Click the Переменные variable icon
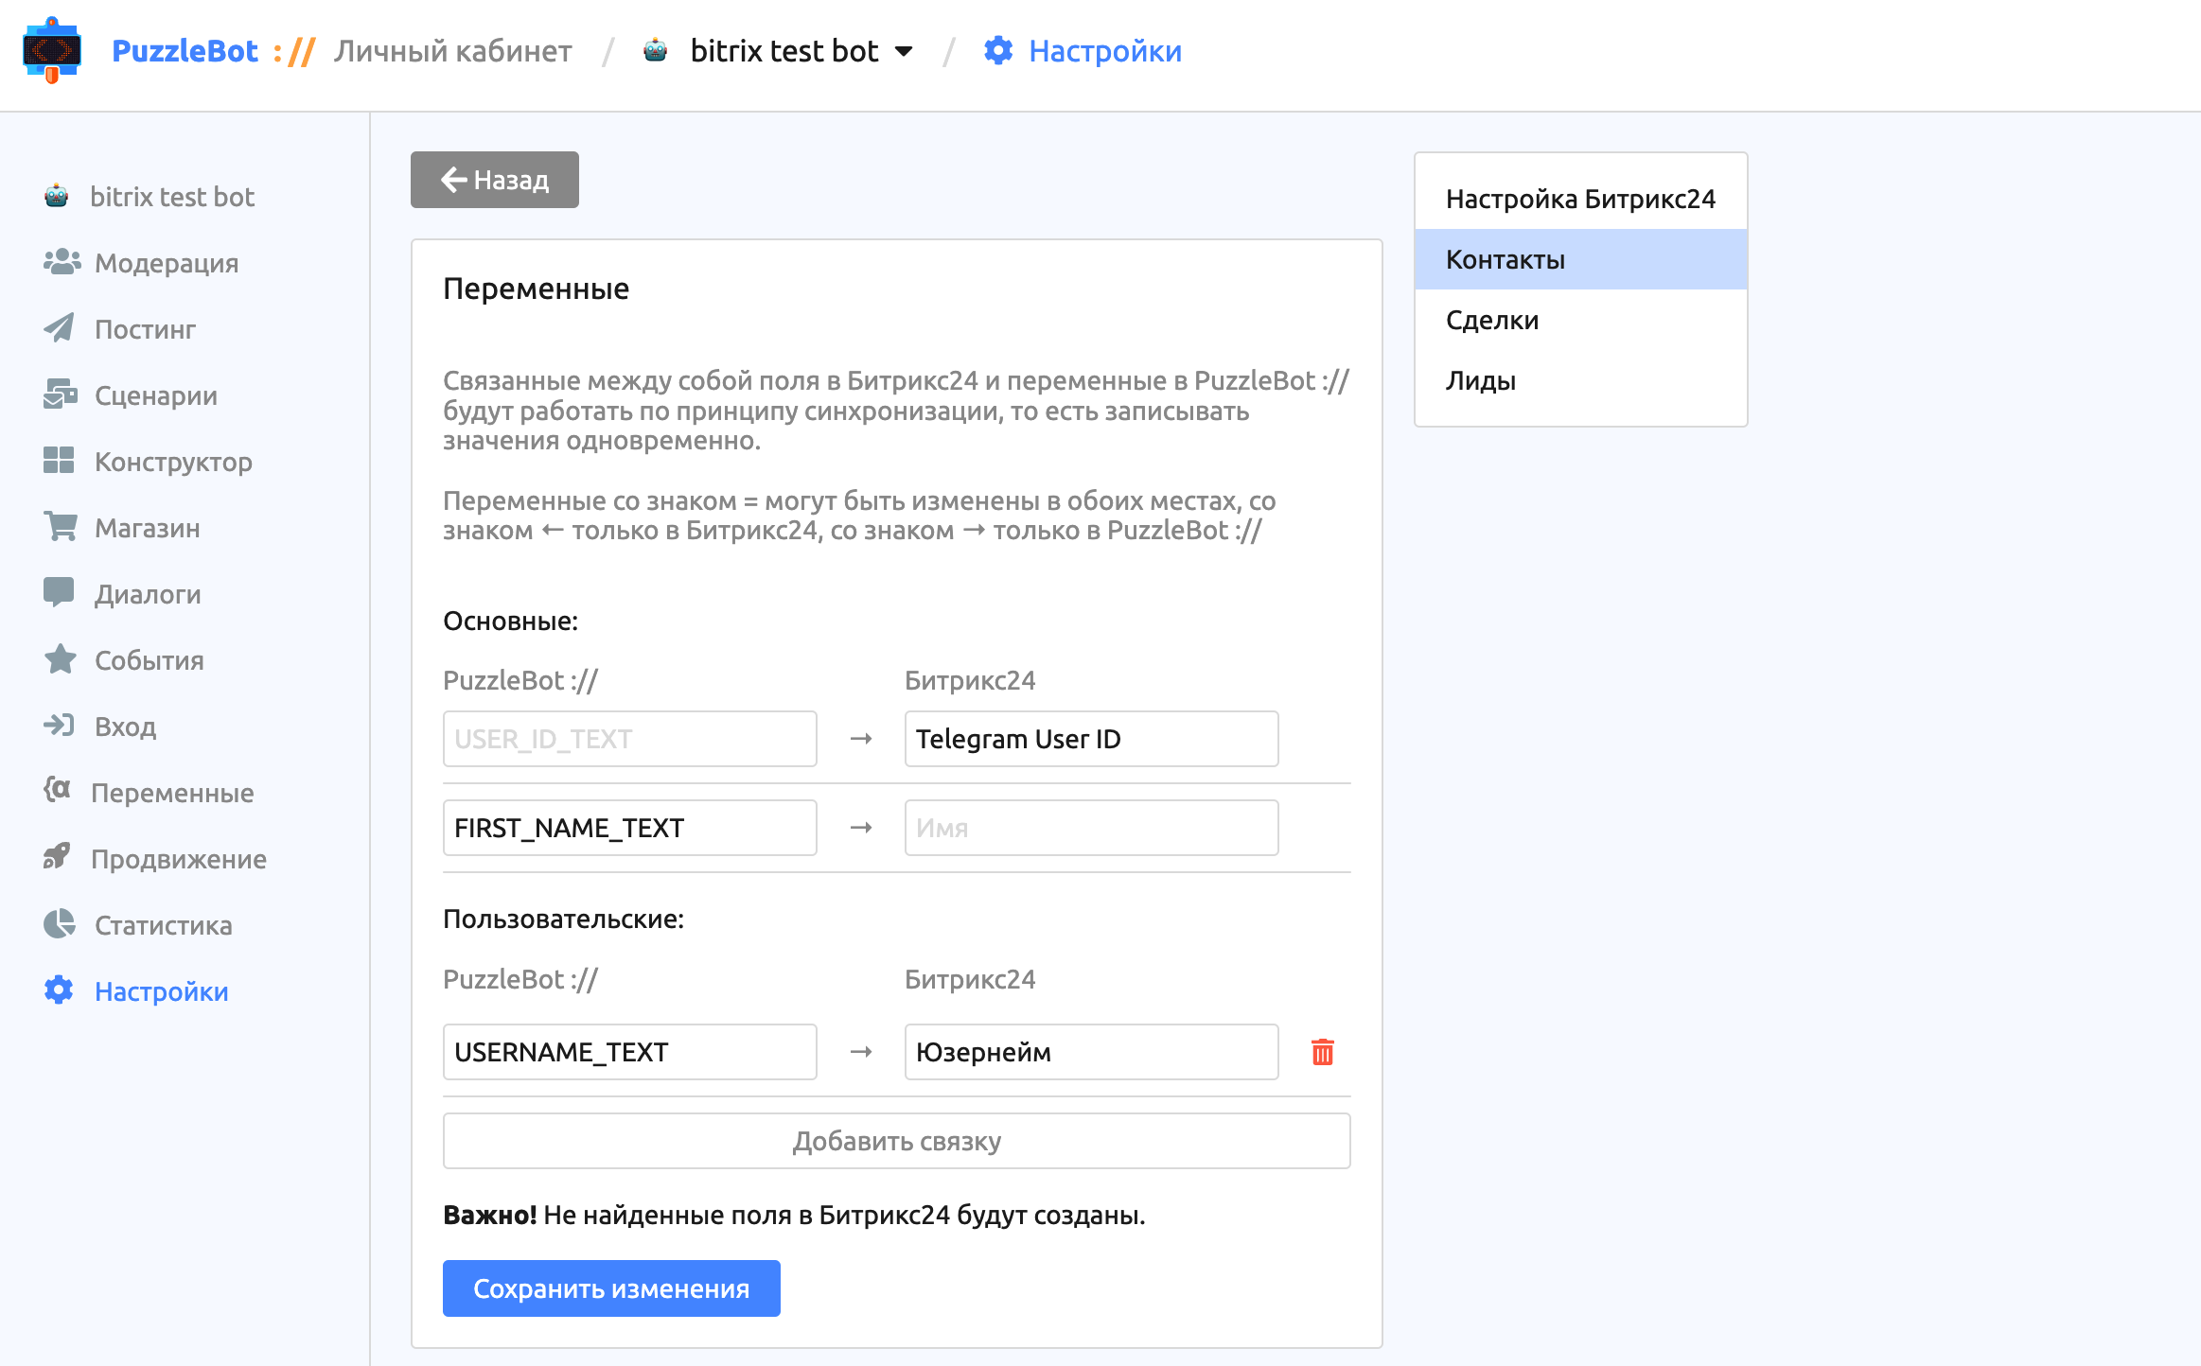 [57, 790]
